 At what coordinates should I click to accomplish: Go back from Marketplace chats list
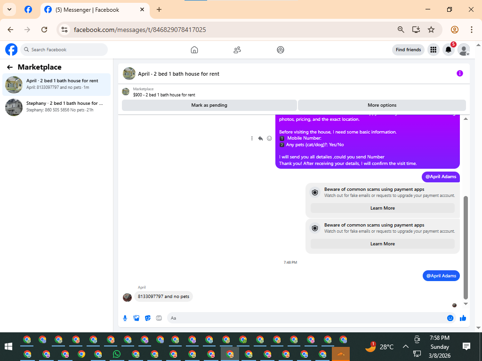tap(10, 67)
